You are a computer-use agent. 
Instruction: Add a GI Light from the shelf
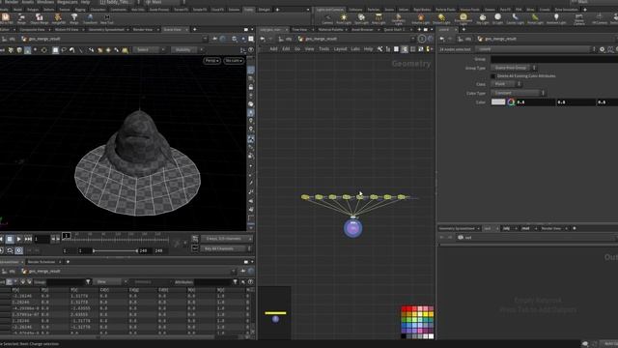coord(498,18)
